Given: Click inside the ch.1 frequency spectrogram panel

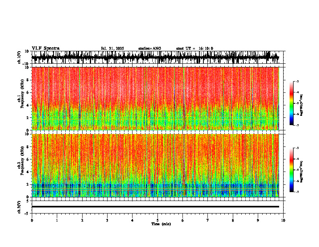Looking at the screenshot, I should point(155,98).
